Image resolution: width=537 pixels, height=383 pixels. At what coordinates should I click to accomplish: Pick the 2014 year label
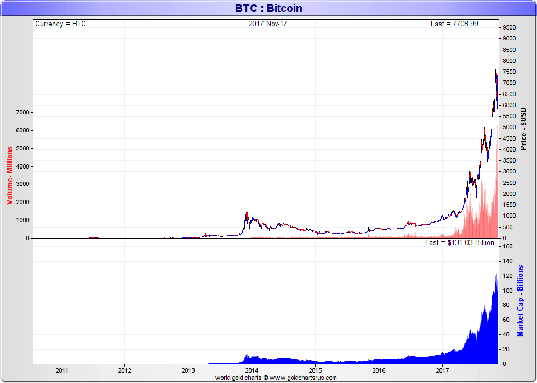pyautogui.click(x=252, y=370)
